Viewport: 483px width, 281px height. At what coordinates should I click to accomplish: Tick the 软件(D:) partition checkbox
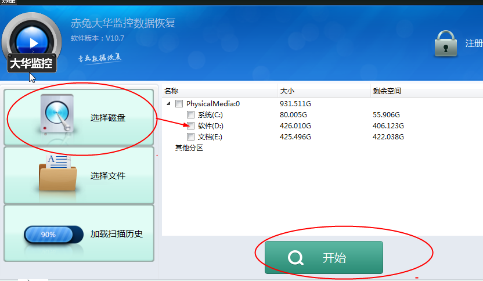pos(190,126)
